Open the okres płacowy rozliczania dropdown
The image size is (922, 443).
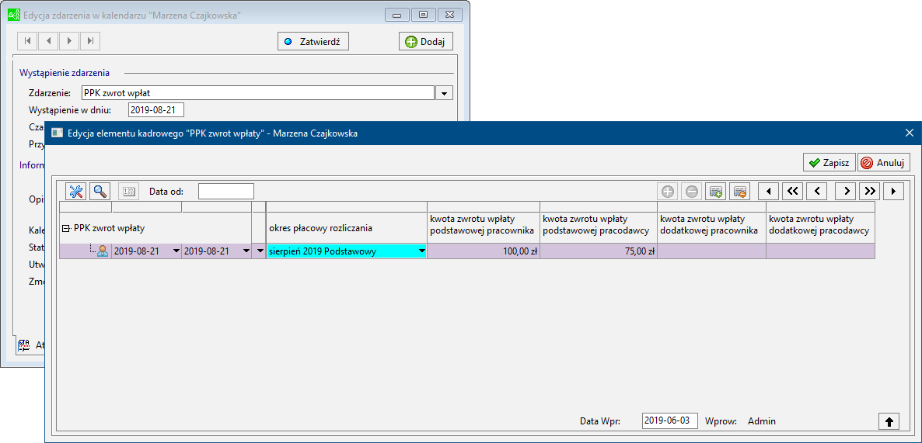(x=421, y=251)
